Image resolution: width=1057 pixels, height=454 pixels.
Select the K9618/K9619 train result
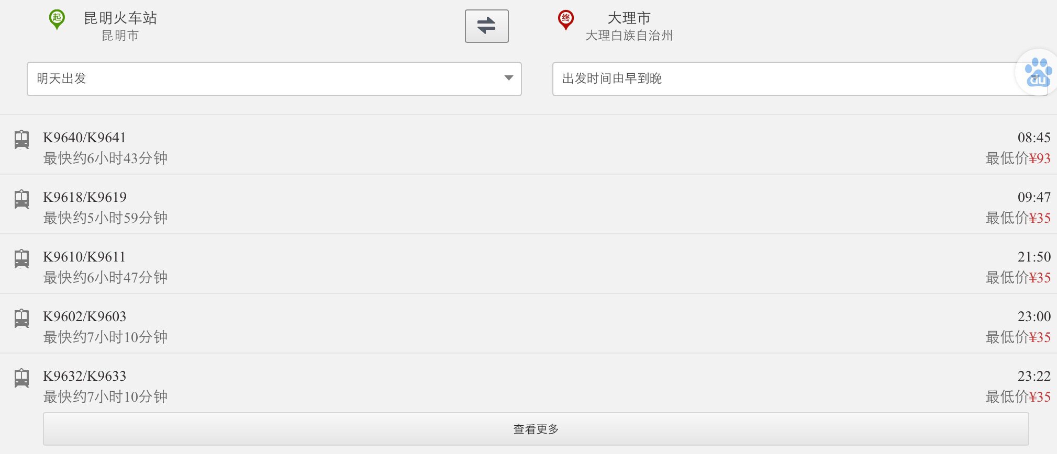point(528,205)
